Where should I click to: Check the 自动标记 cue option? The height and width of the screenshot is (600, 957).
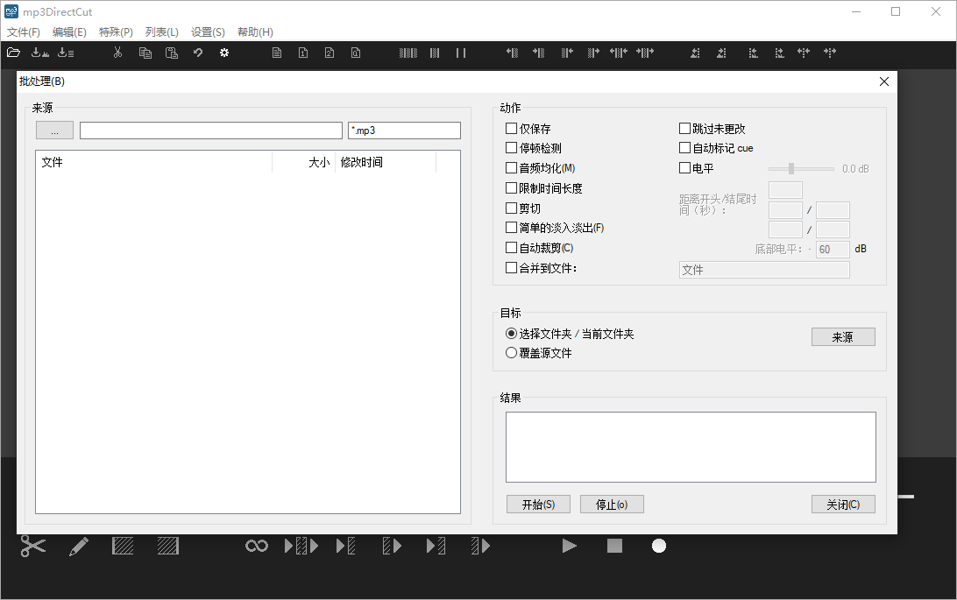(684, 147)
